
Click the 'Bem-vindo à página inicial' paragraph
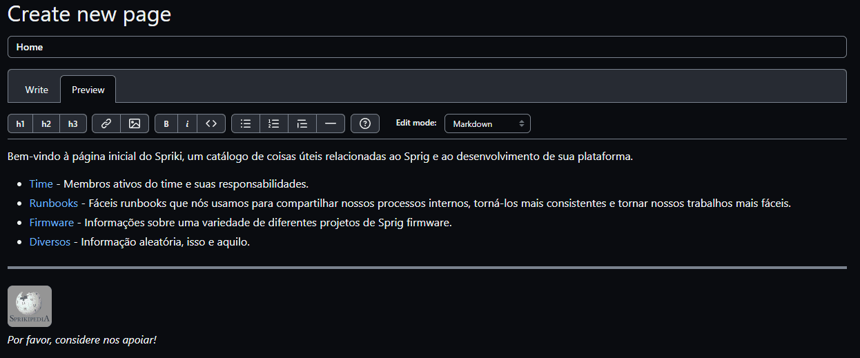click(x=320, y=157)
